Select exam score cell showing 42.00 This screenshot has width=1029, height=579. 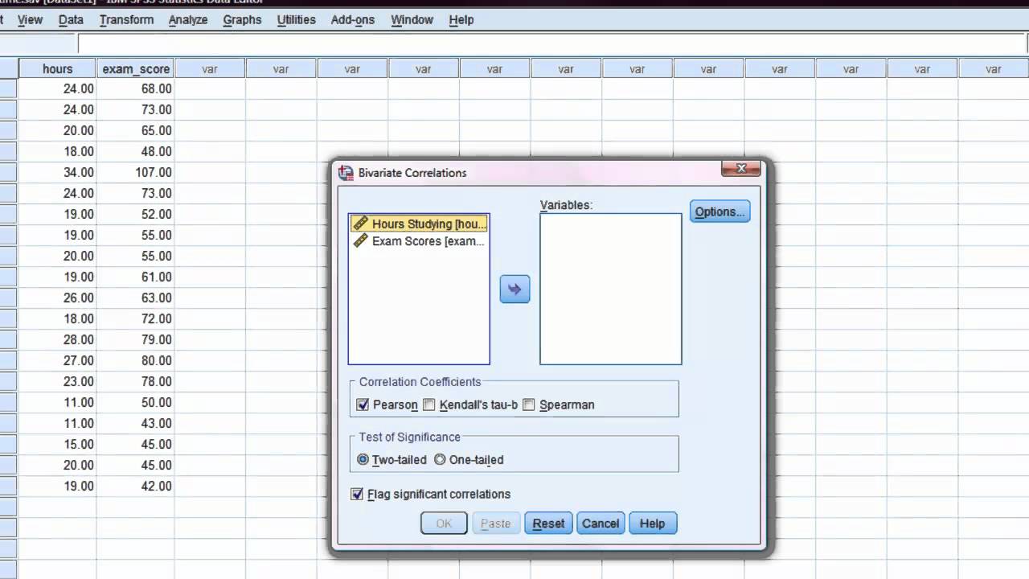136,486
